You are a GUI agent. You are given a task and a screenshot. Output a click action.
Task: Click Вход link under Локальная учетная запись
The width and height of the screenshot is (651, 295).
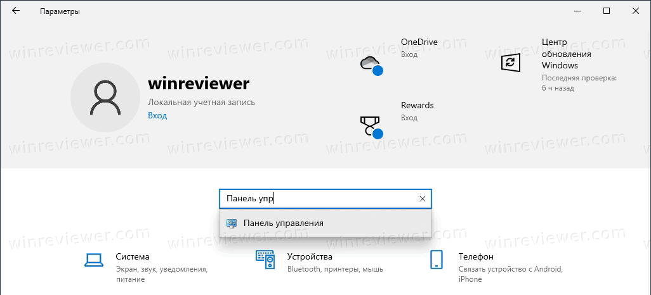point(157,115)
